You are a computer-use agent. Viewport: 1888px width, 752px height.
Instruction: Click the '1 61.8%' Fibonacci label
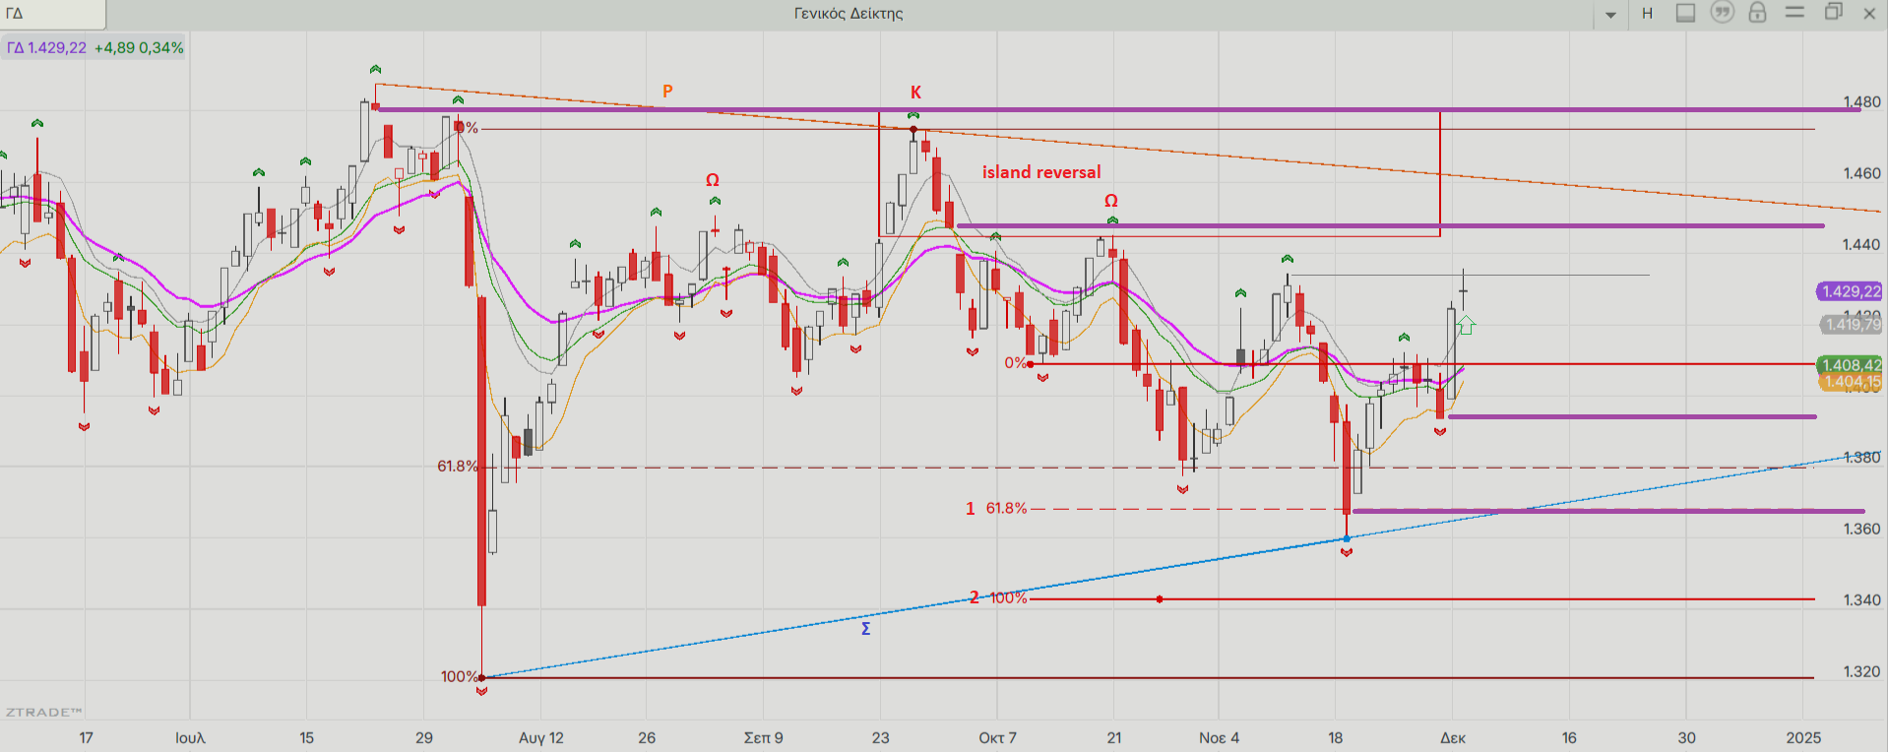point(996,509)
